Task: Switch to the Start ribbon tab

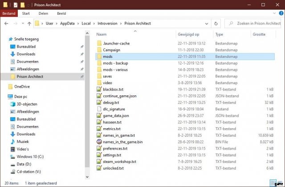Action: 26,13
